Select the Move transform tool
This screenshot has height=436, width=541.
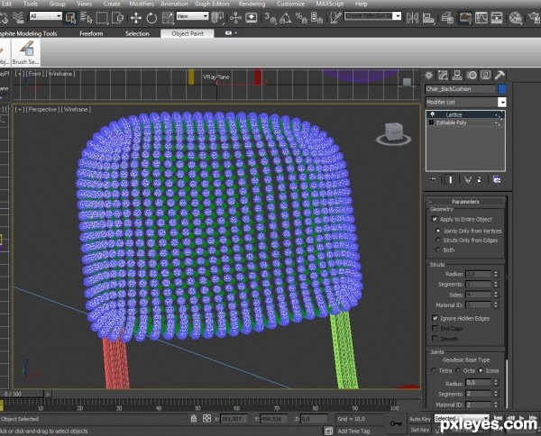(136, 18)
